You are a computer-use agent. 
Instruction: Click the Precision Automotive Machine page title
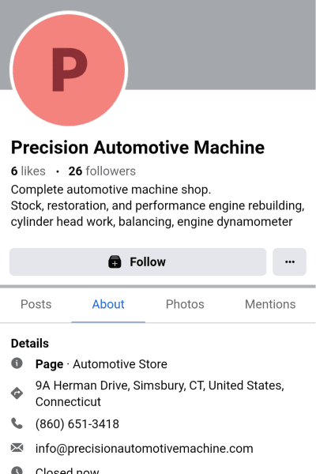(x=138, y=148)
